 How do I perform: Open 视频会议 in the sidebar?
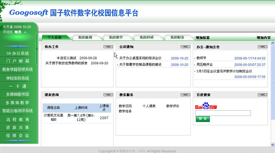pyautogui.click(x=18, y=136)
